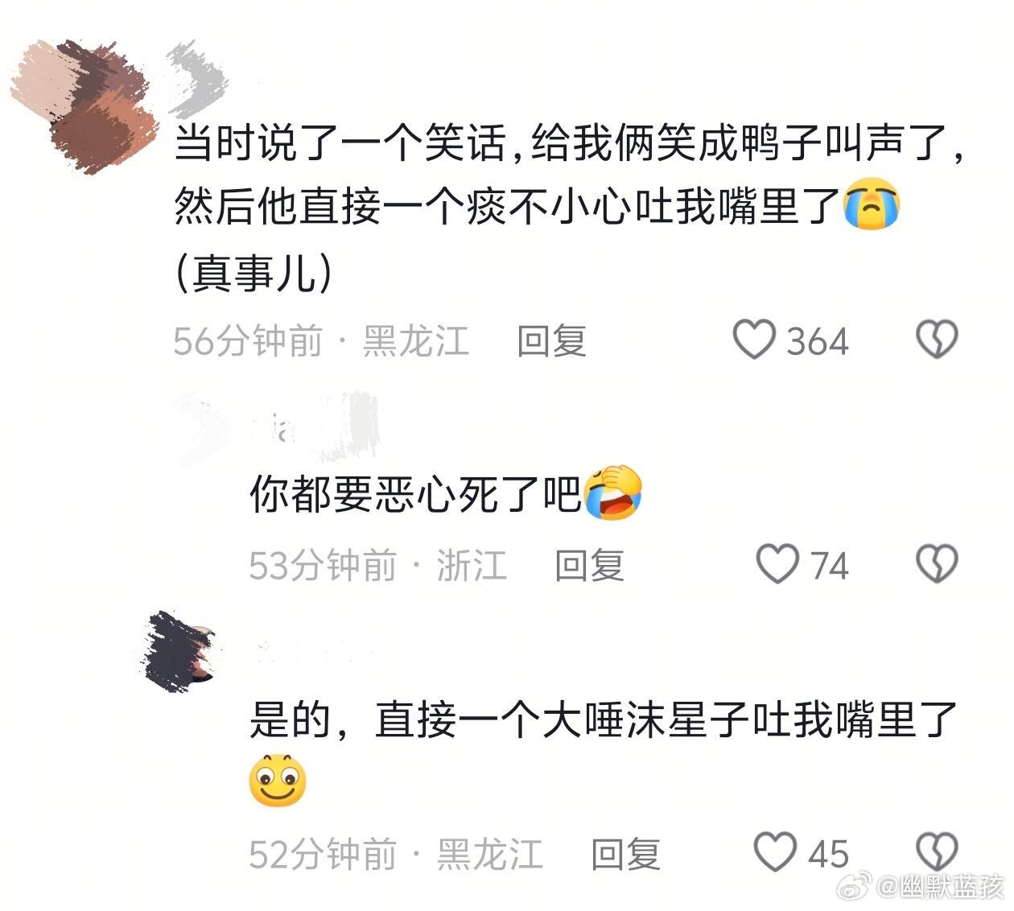Image resolution: width=1014 pixels, height=911 pixels.
Task: Click the facepalm laughing emoji
Action: 613,492
